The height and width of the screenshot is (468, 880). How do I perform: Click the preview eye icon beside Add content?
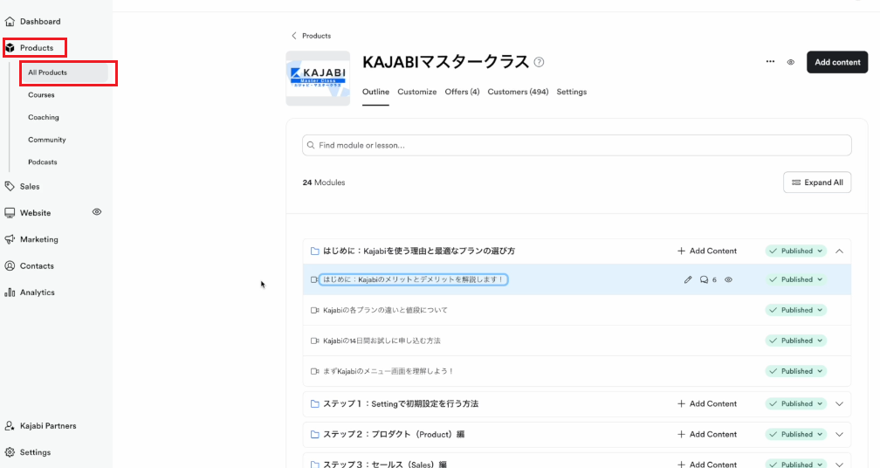pyautogui.click(x=790, y=62)
